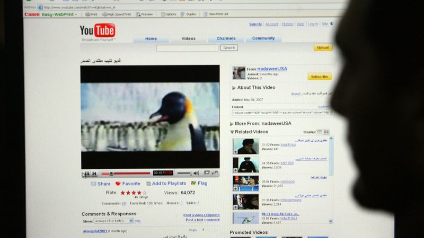Image resolution: width=424 pixels, height=238 pixels.
Task: Click the Options toolbar button
Action: (x=169, y=14)
